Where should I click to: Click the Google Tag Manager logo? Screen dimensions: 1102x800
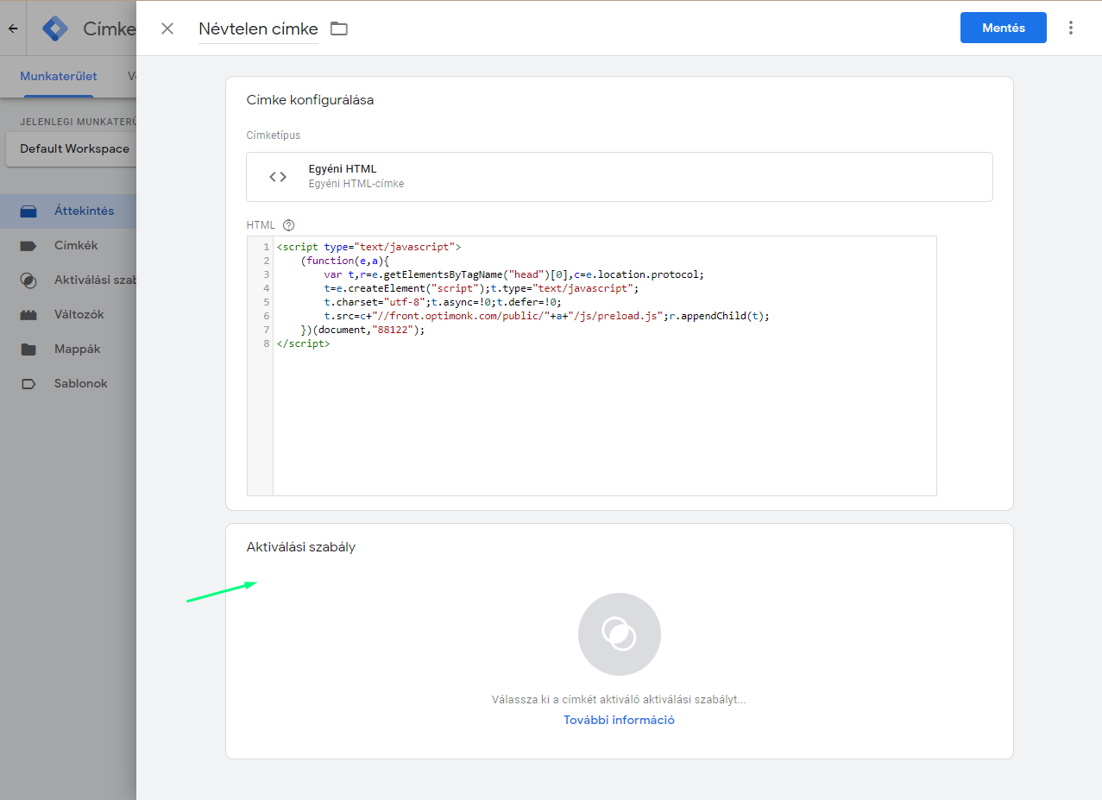[55, 28]
